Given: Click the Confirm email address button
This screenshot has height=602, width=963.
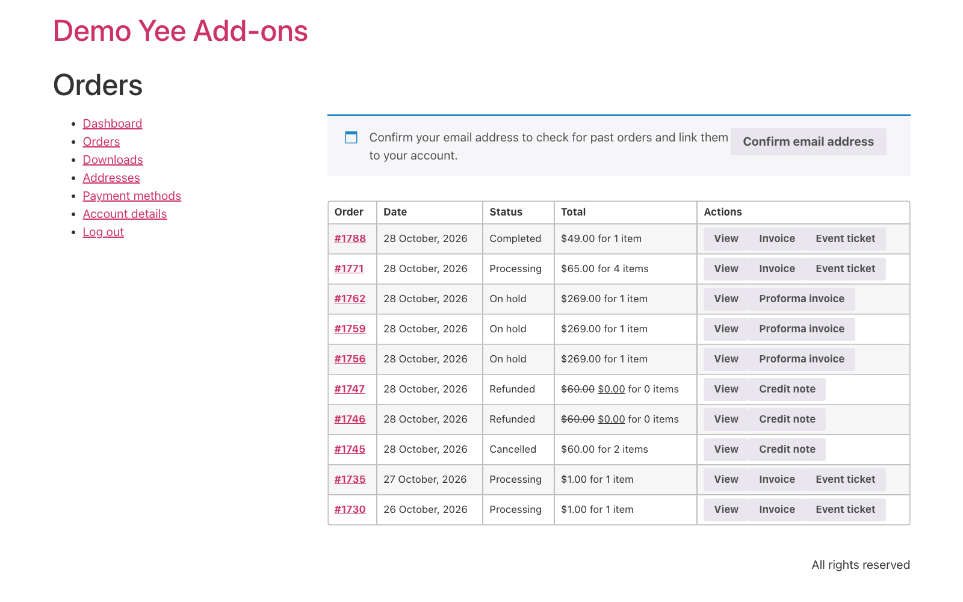Looking at the screenshot, I should pos(808,141).
